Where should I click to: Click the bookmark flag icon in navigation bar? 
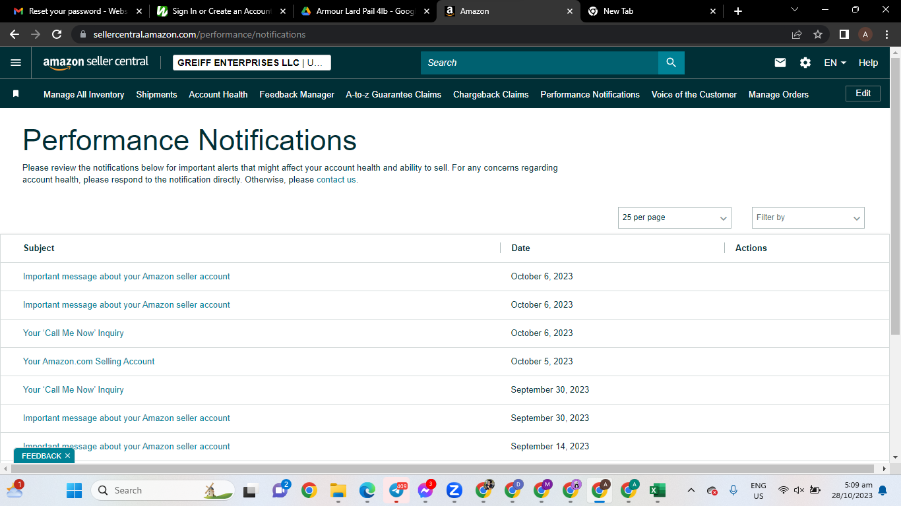[16, 94]
